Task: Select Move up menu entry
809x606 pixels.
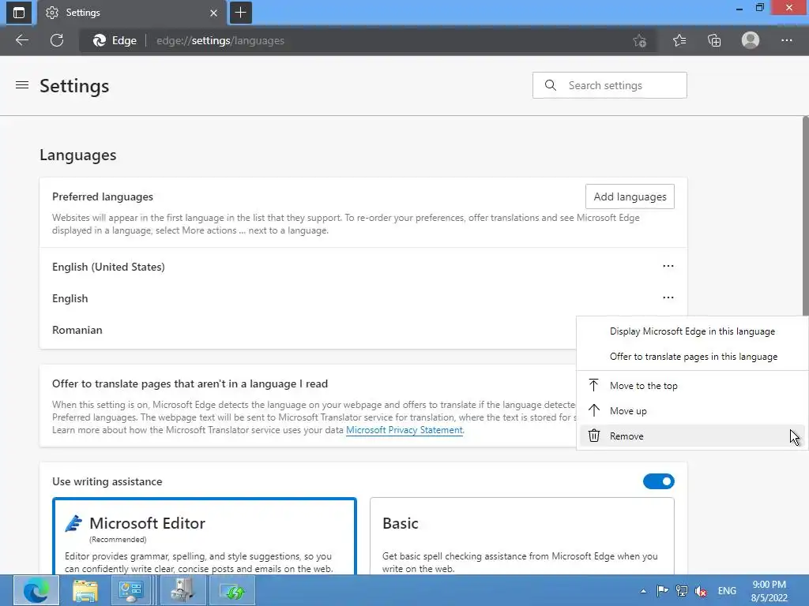Action: pyautogui.click(x=692, y=410)
